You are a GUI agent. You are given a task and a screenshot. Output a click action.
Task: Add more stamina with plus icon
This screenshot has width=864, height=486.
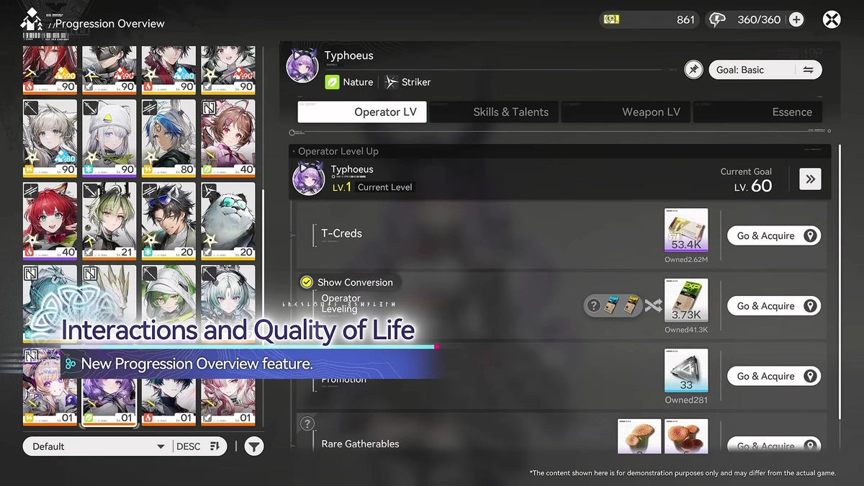point(796,19)
